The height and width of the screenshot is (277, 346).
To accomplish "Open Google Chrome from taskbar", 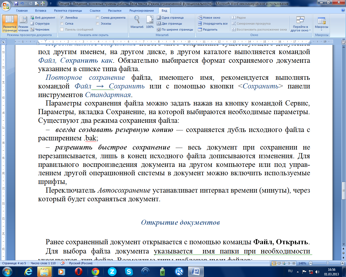I will click(95, 272).
